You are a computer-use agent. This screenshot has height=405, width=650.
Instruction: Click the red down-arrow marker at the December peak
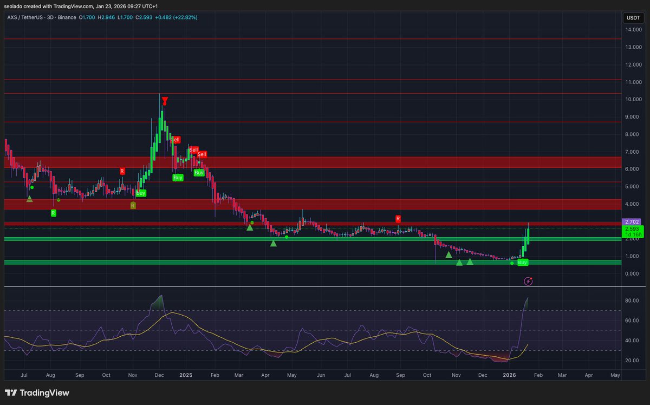(165, 101)
